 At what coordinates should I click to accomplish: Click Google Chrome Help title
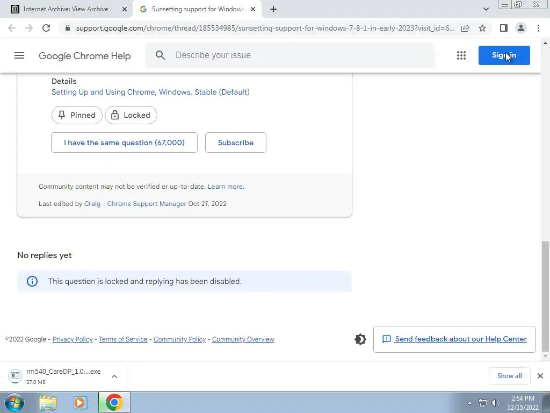coord(84,56)
